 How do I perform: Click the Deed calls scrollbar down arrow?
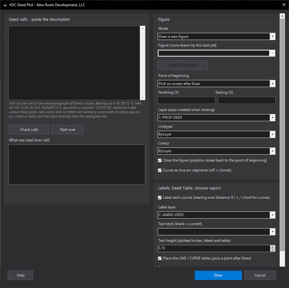[x=143, y=98]
